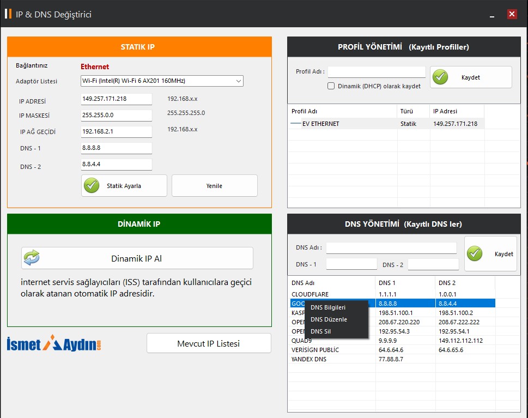Click the green checkmark icon in Profil Yönetimi

click(440, 77)
